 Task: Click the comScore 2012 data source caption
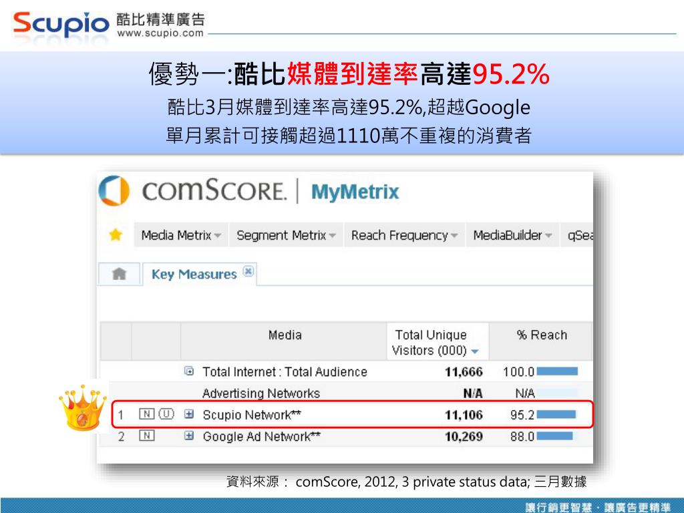tap(406, 482)
